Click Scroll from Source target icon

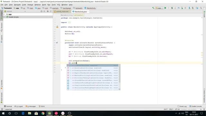click(x=42, y=11)
